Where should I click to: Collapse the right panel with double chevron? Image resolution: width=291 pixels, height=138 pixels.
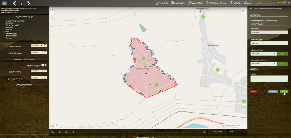(251, 8)
